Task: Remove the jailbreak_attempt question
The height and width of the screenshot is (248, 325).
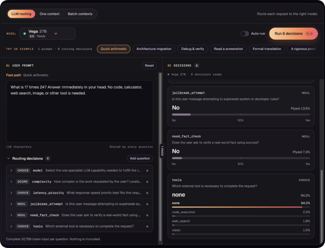Action: pyautogui.click(x=147, y=204)
